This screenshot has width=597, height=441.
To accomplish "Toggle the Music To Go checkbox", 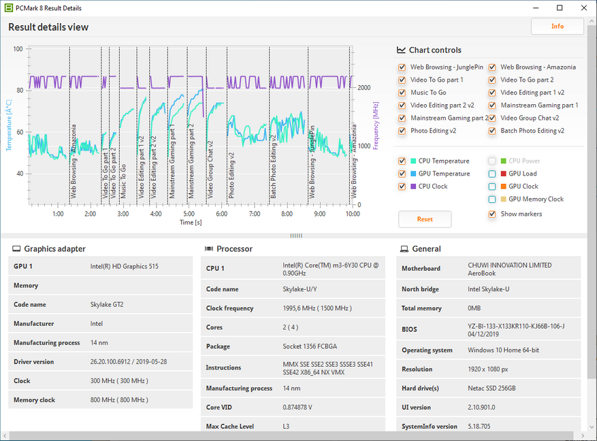I will click(x=402, y=93).
